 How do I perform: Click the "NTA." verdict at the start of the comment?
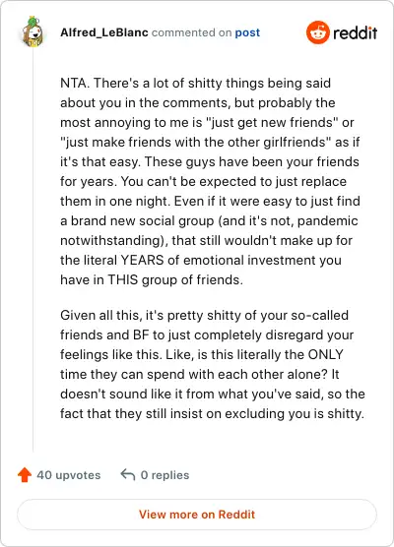tap(75, 84)
